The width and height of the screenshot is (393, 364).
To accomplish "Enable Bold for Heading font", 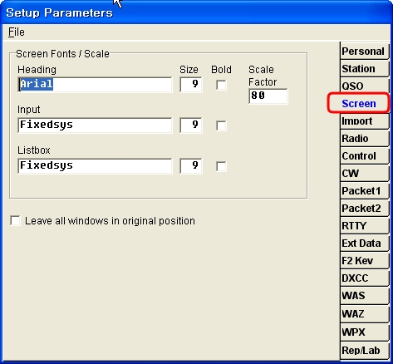I will 221,85.
